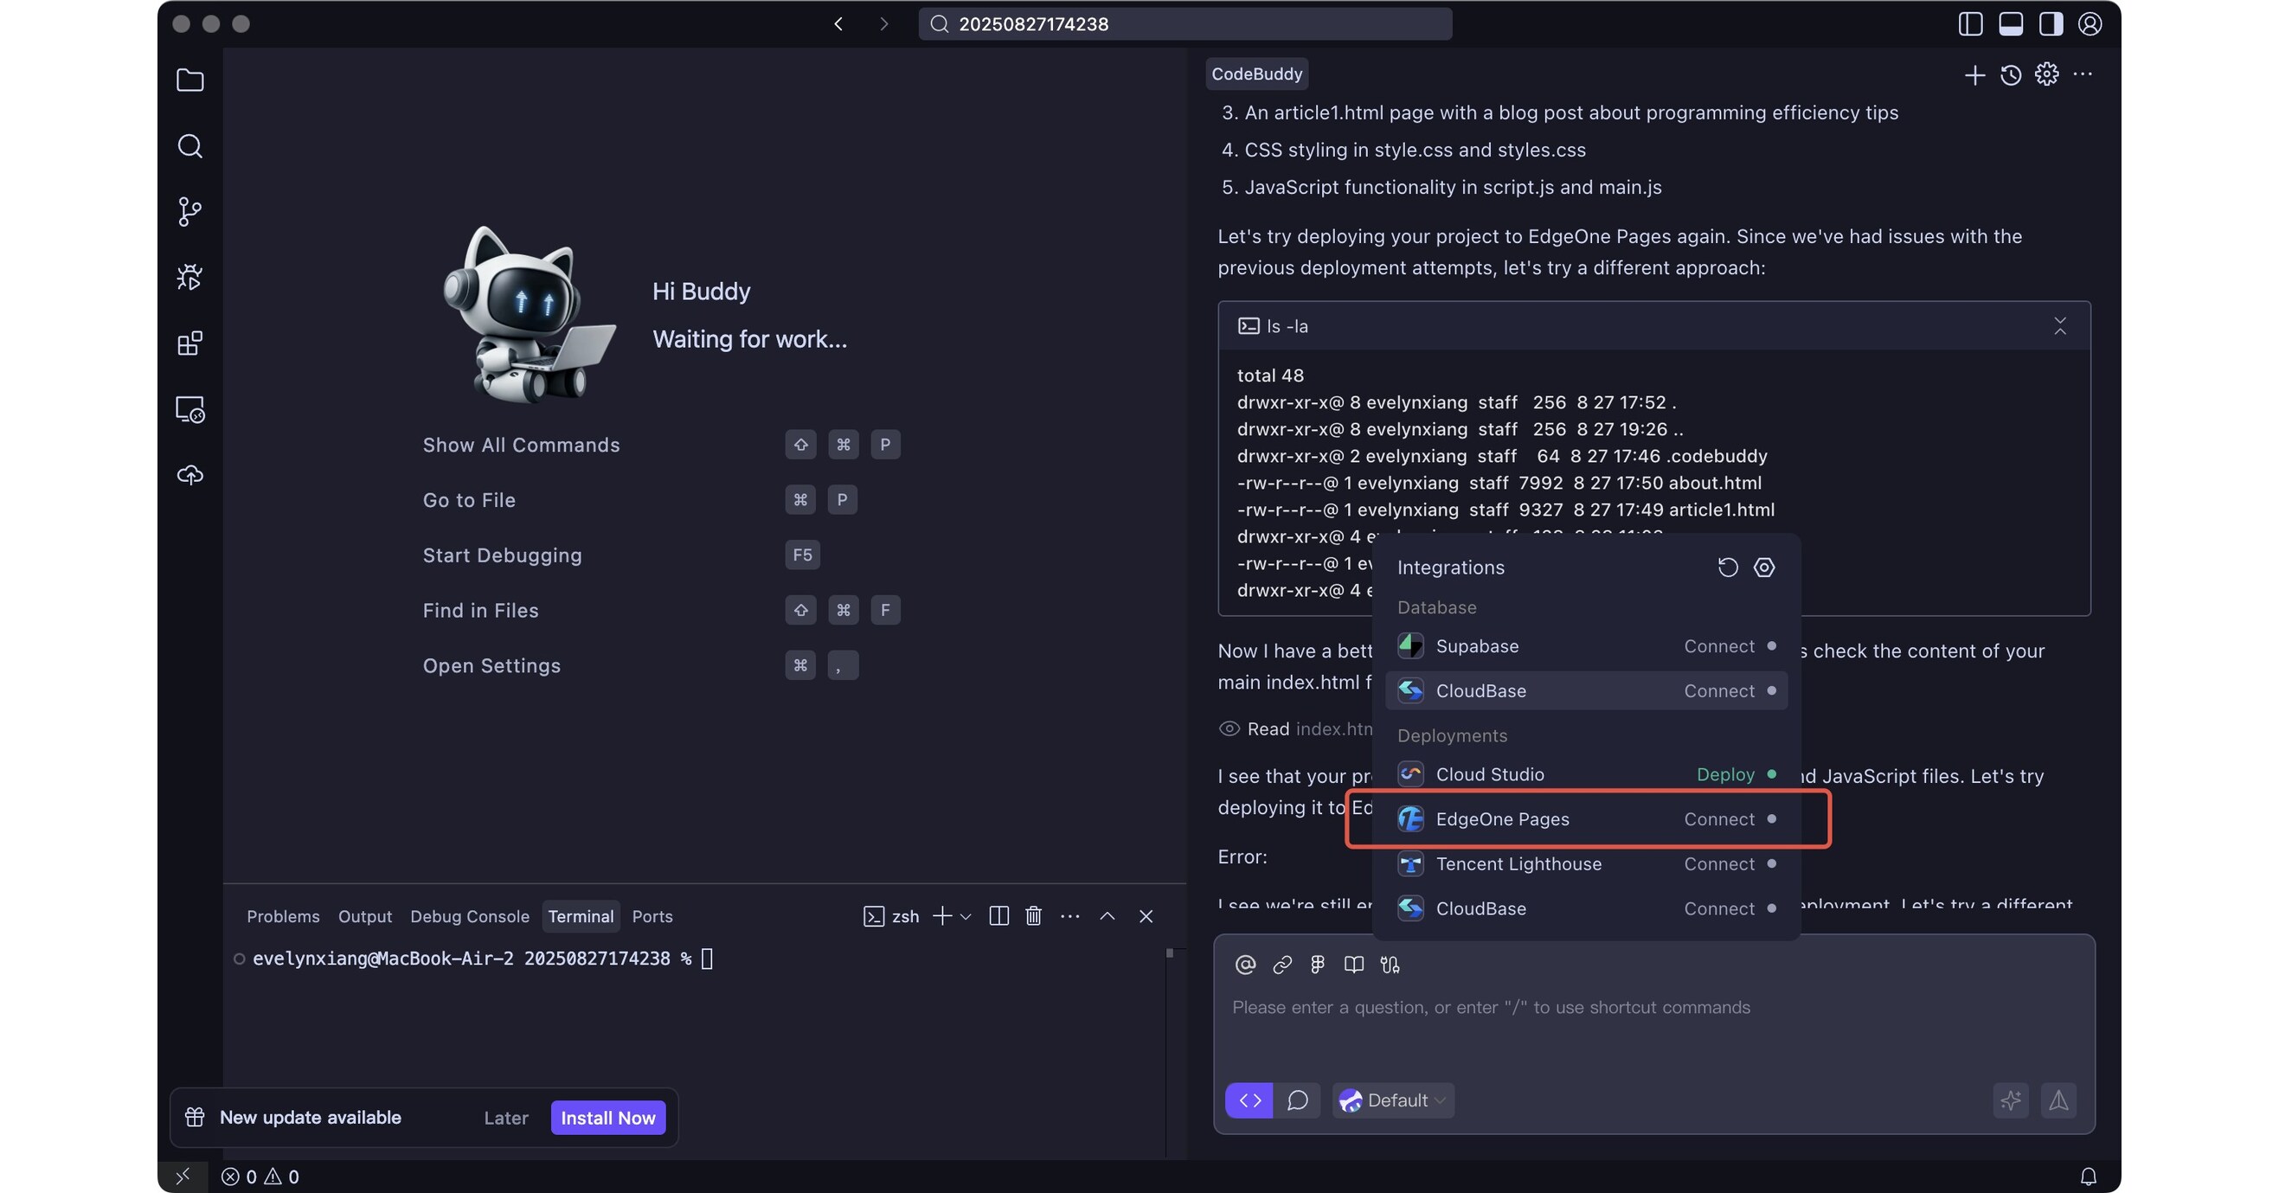Send the message with paper plane icon
This screenshot has width=2279, height=1193.
[x=2059, y=1100]
